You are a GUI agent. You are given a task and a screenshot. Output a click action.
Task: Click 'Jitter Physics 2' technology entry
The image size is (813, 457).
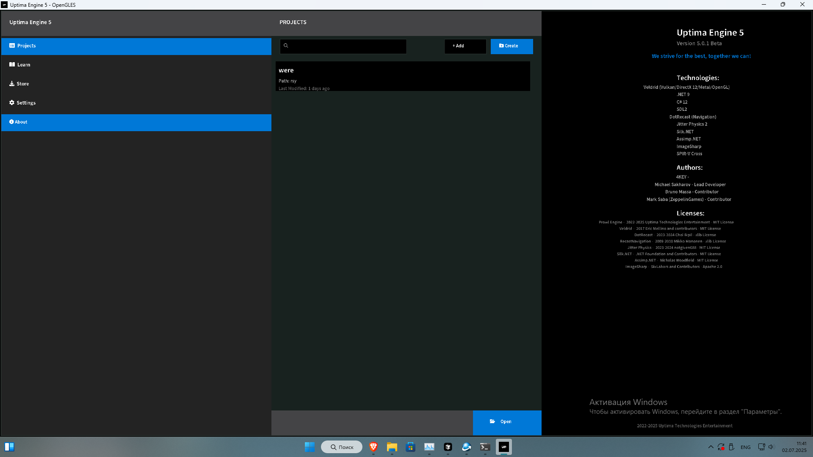[692, 124]
